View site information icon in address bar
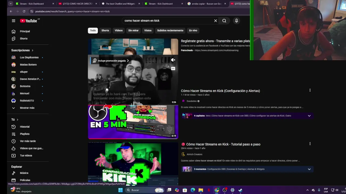The image size is (346, 194). coord(32,11)
